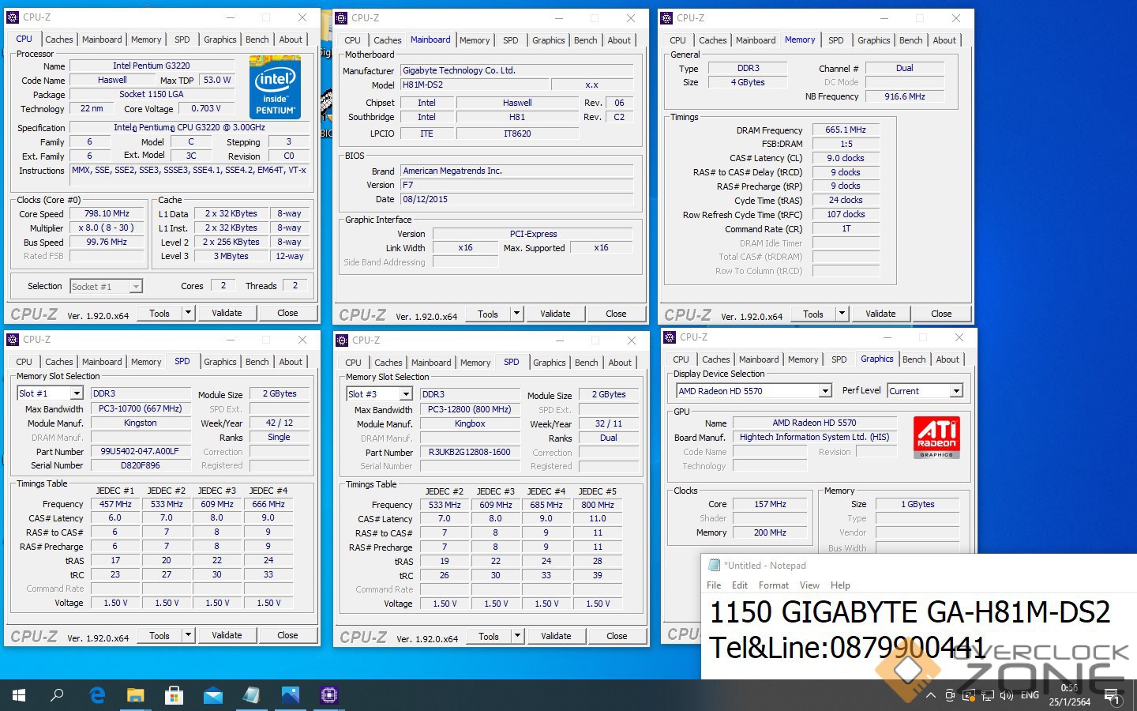
Task: Click Validate in the Slot #1 SPD window
Action: [x=227, y=635]
